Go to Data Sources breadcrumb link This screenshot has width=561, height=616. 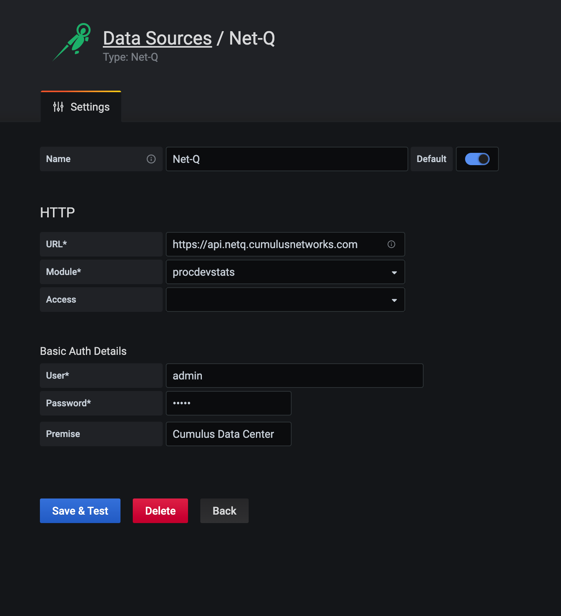pyautogui.click(x=157, y=38)
